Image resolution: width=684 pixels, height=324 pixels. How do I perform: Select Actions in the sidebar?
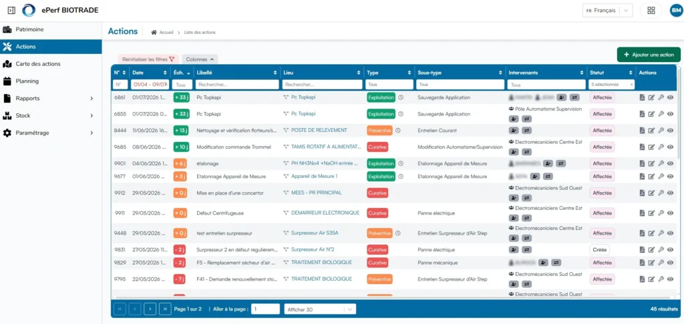[51, 47]
